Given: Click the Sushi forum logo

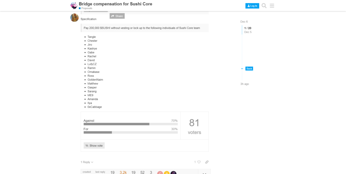Looking at the screenshot, I should pyautogui.click(x=74, y=5).
